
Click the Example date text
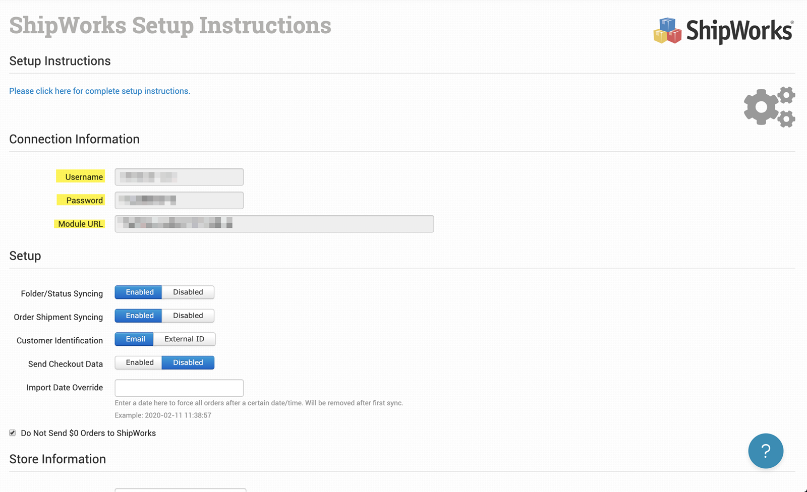pyautogui.click(x=163, y=415)
